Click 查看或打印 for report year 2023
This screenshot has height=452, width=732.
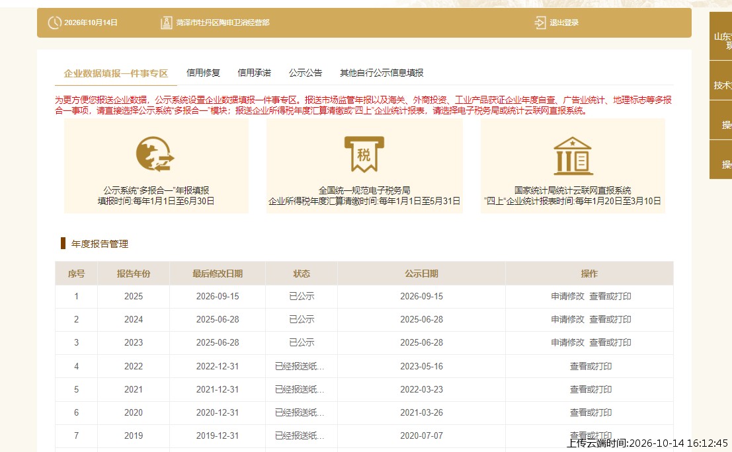610,342
